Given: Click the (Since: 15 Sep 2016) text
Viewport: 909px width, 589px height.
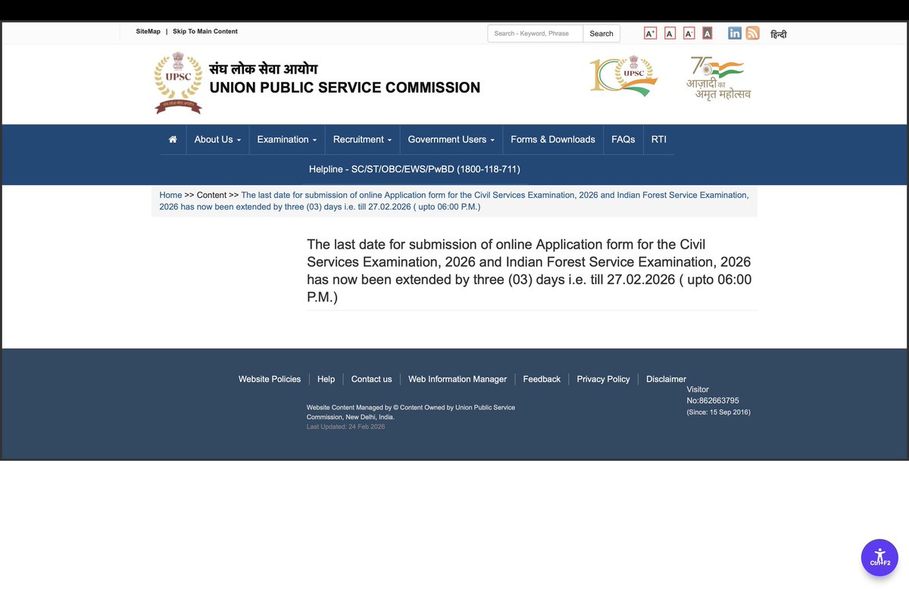Looking at the screenshot, I should [718, 412].
